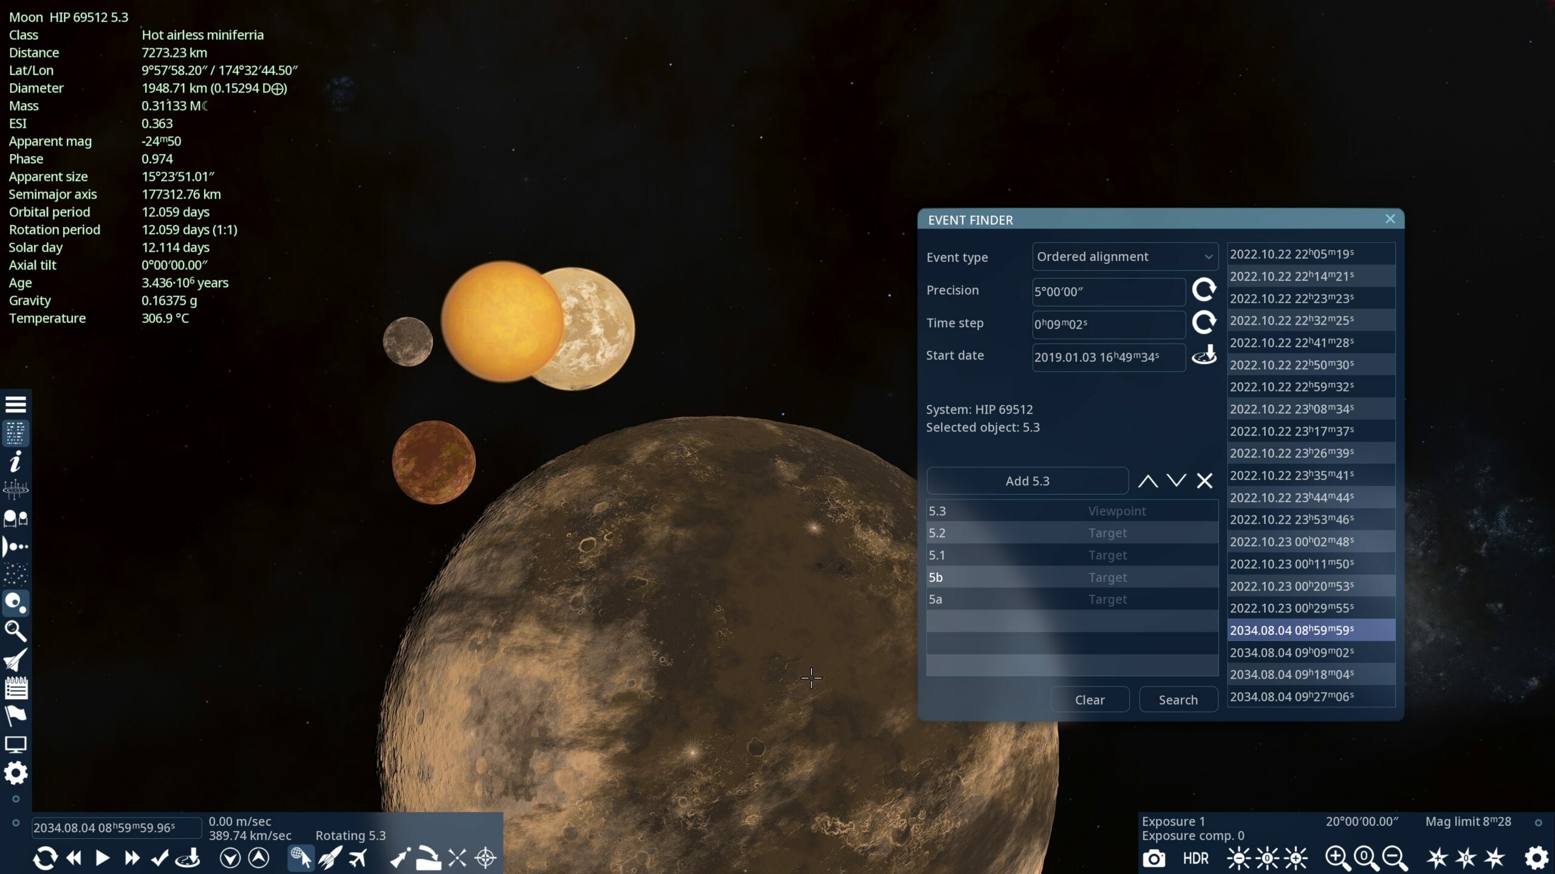Screen dimensions: 1555x874
Task: Open the journal/log icon in sidebar
Action: click(16, 688)
